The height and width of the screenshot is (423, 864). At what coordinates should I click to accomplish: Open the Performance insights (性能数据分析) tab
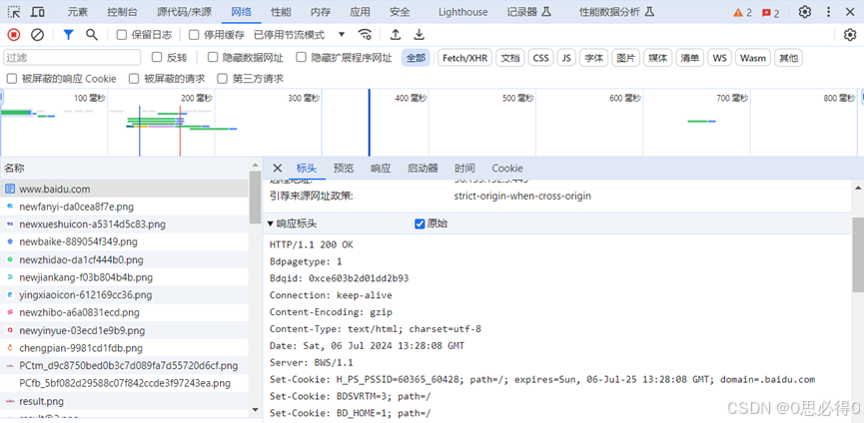pos(616,12)
